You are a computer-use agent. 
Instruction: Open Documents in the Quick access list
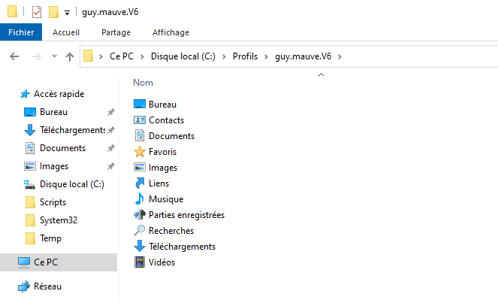point(62,148)
